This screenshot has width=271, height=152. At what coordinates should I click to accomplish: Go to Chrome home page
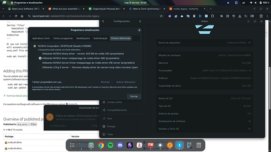[x=22, y=16]
